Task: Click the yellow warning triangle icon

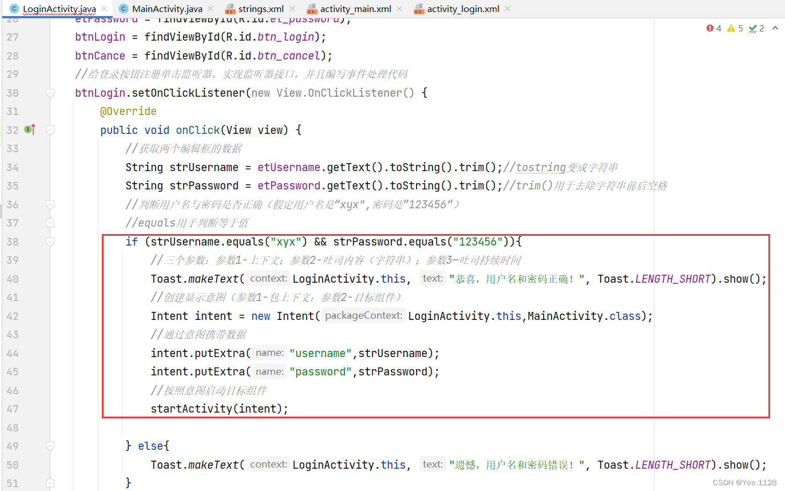Action: point(731,28)
